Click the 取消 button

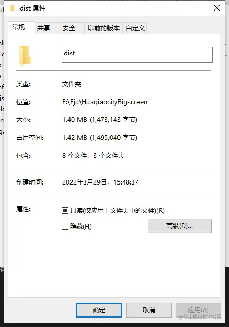coord(149,310)
